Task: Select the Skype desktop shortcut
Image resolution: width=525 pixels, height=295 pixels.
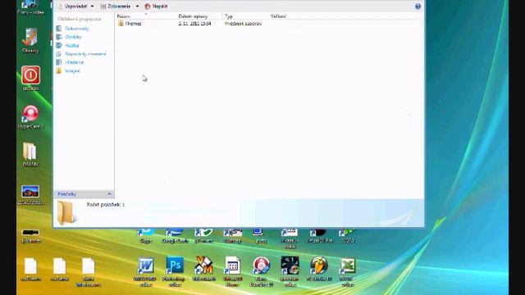Action: point(145,235)
